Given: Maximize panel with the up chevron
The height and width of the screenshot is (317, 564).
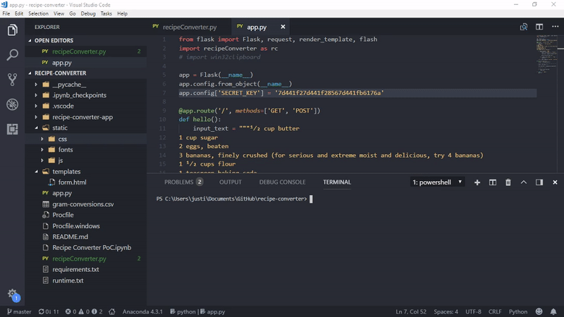Looking at the screenshot, I should (x=524, y=182).
